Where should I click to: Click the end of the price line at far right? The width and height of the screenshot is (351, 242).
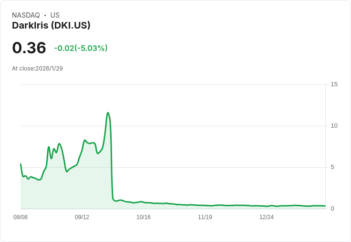[x=325, y=206]
